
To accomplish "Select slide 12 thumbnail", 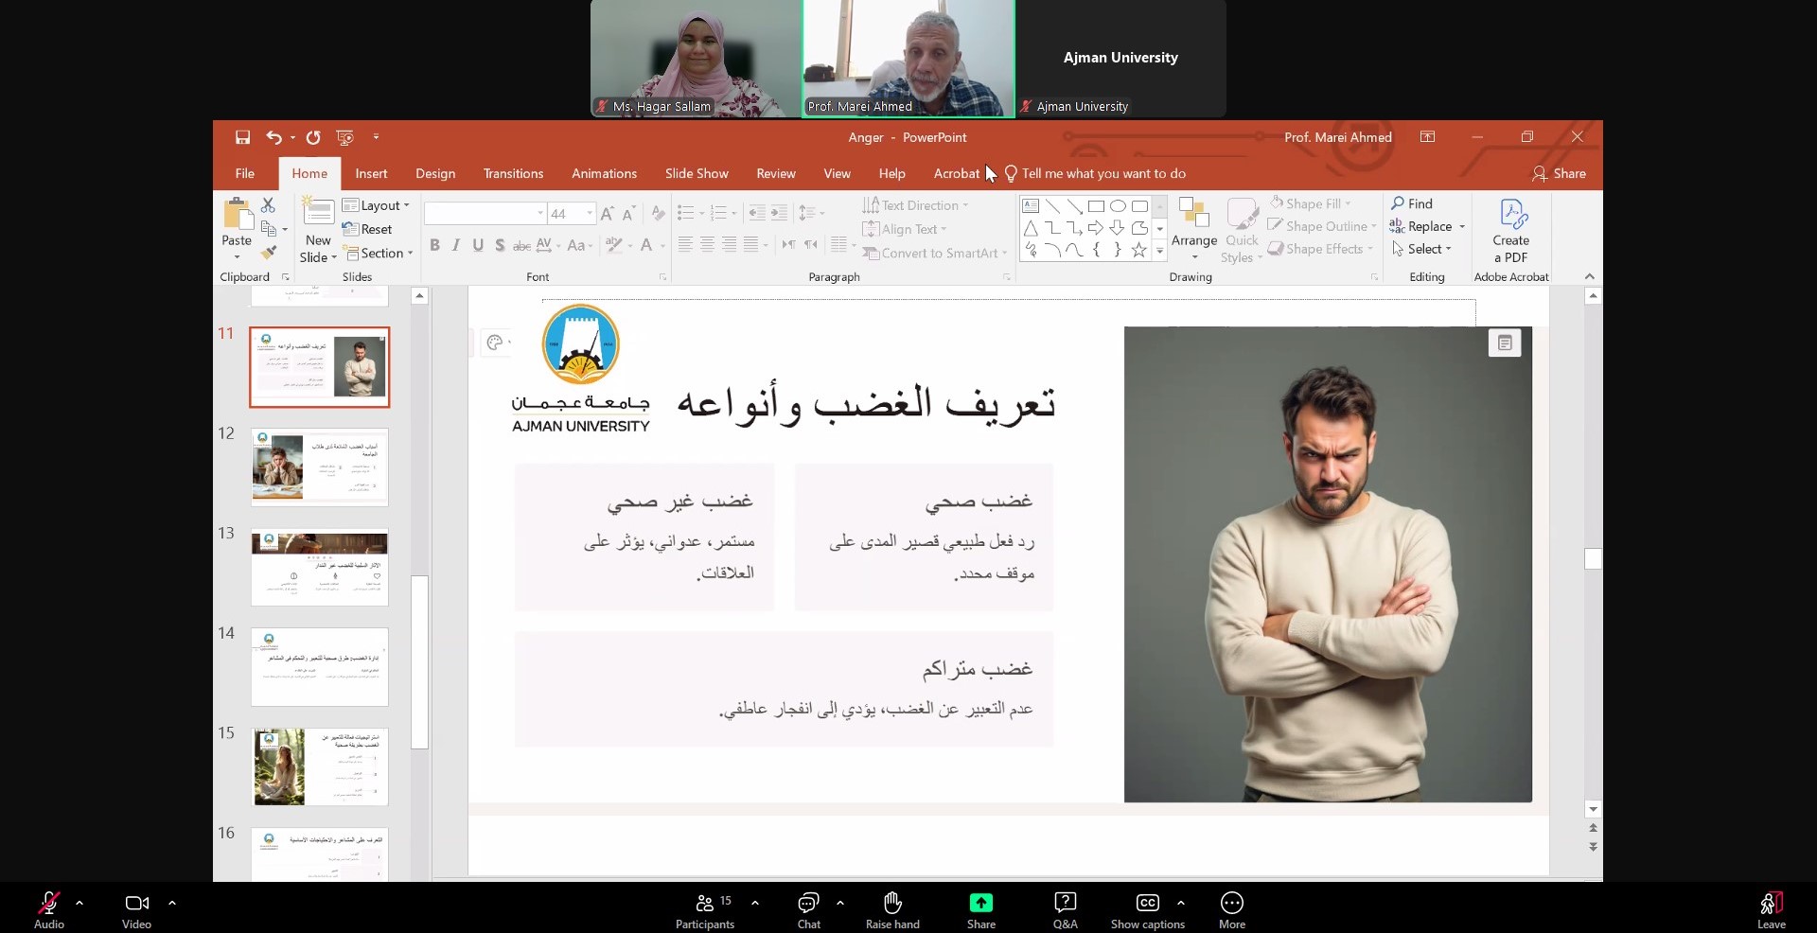I will [319, 466].
